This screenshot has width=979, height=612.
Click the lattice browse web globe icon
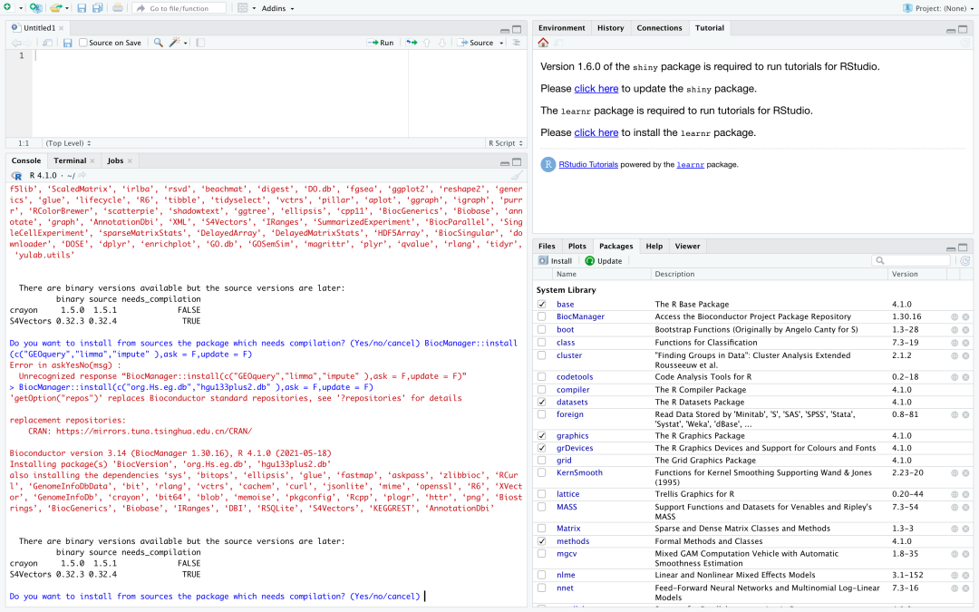[x=955, y=495]
